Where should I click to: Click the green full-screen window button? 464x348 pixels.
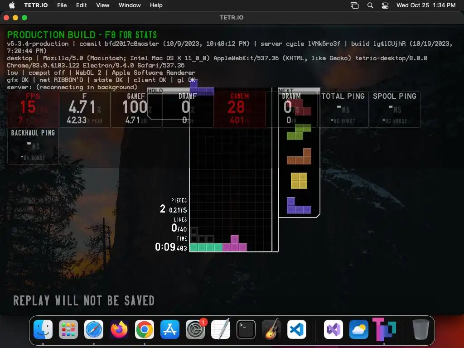coord(24,18)
